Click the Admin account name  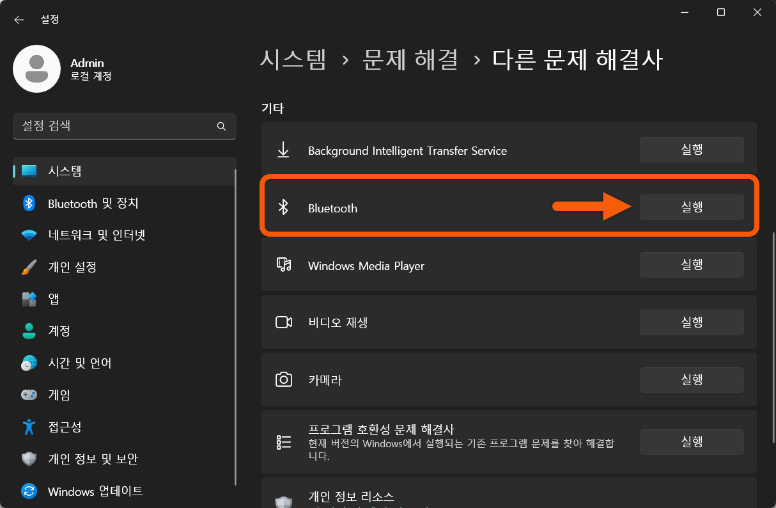[x=87, y=63]
